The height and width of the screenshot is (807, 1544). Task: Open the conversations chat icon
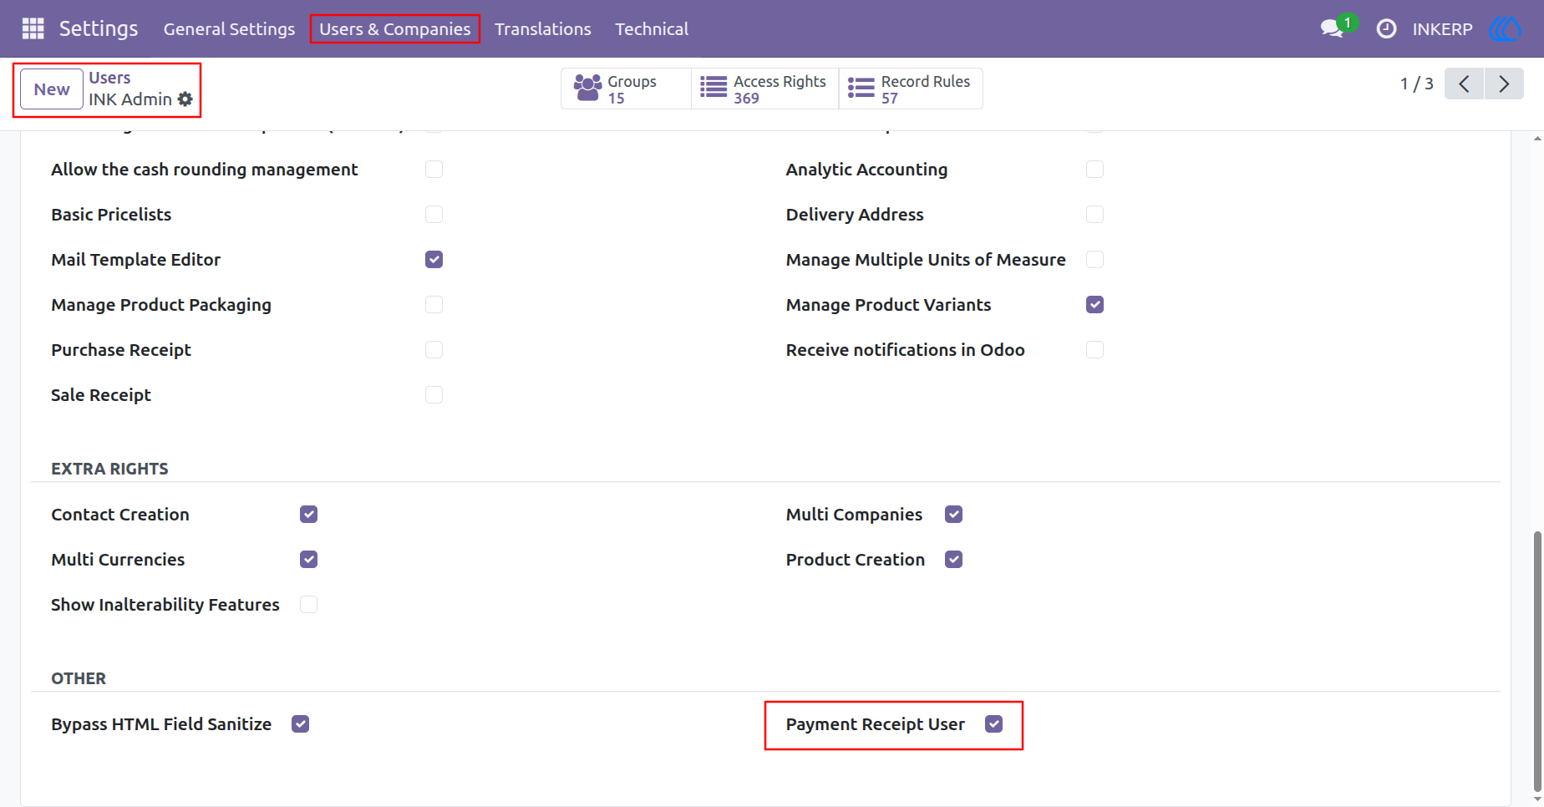[x=1332, y=29]
